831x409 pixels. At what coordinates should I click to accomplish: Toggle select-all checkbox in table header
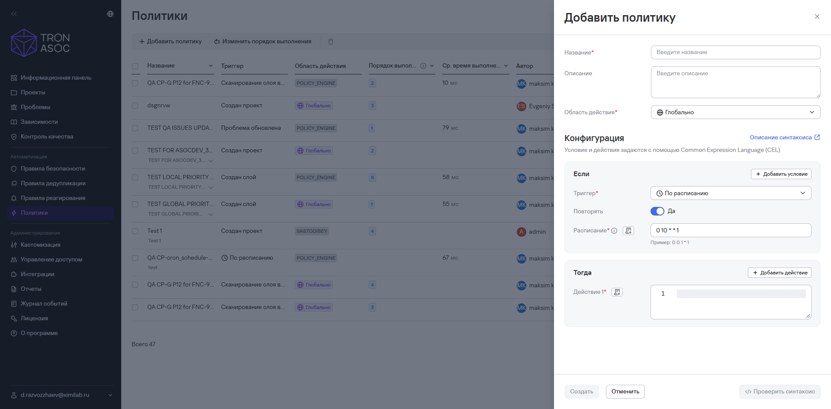coord(135,66)
